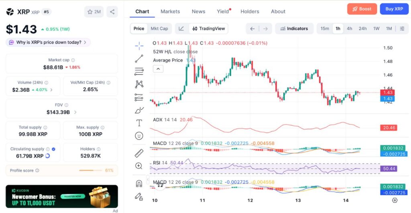Switch to simple line chart view
This screenshot has height=213, width=411.
tap(181, 28)
